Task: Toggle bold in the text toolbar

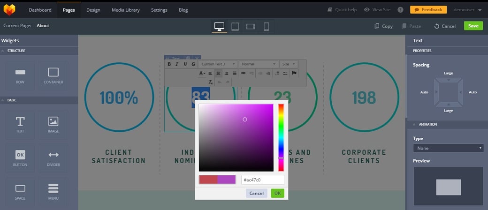Action: point(169,64)
